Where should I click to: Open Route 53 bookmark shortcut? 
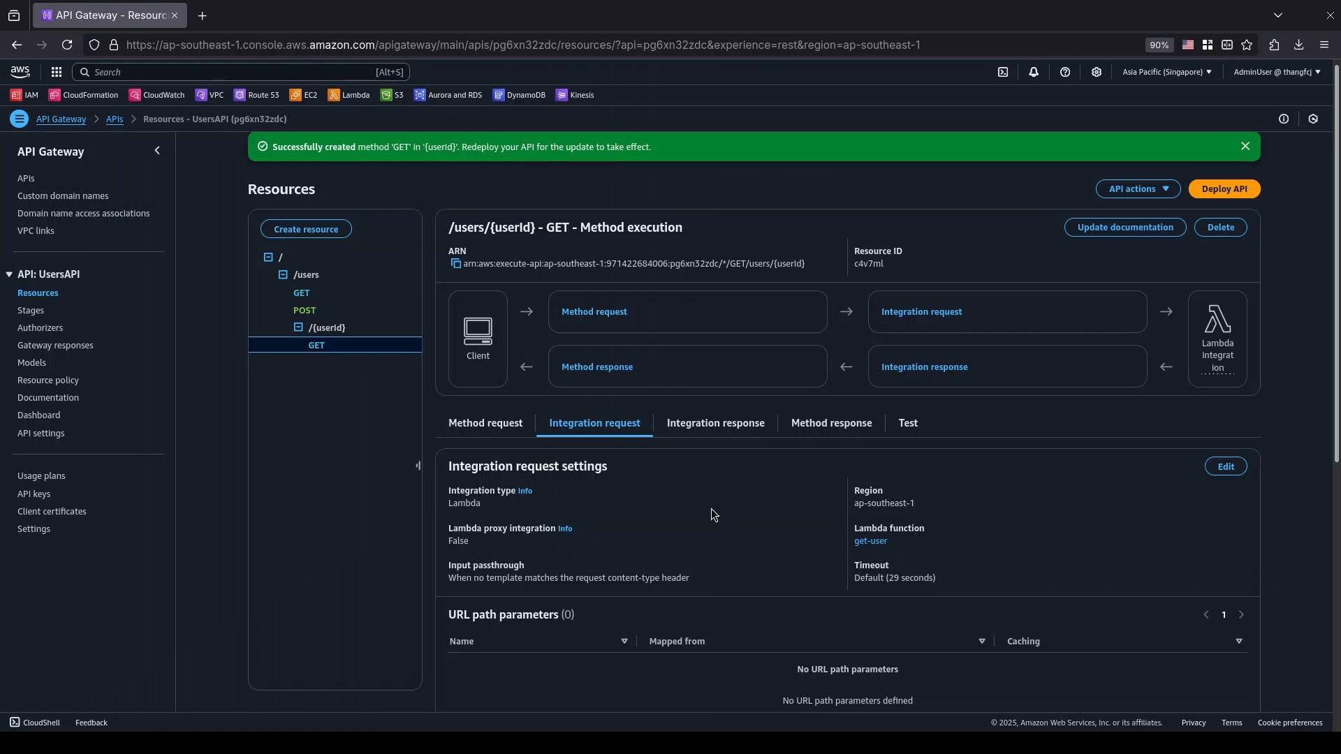coord(256,95)
